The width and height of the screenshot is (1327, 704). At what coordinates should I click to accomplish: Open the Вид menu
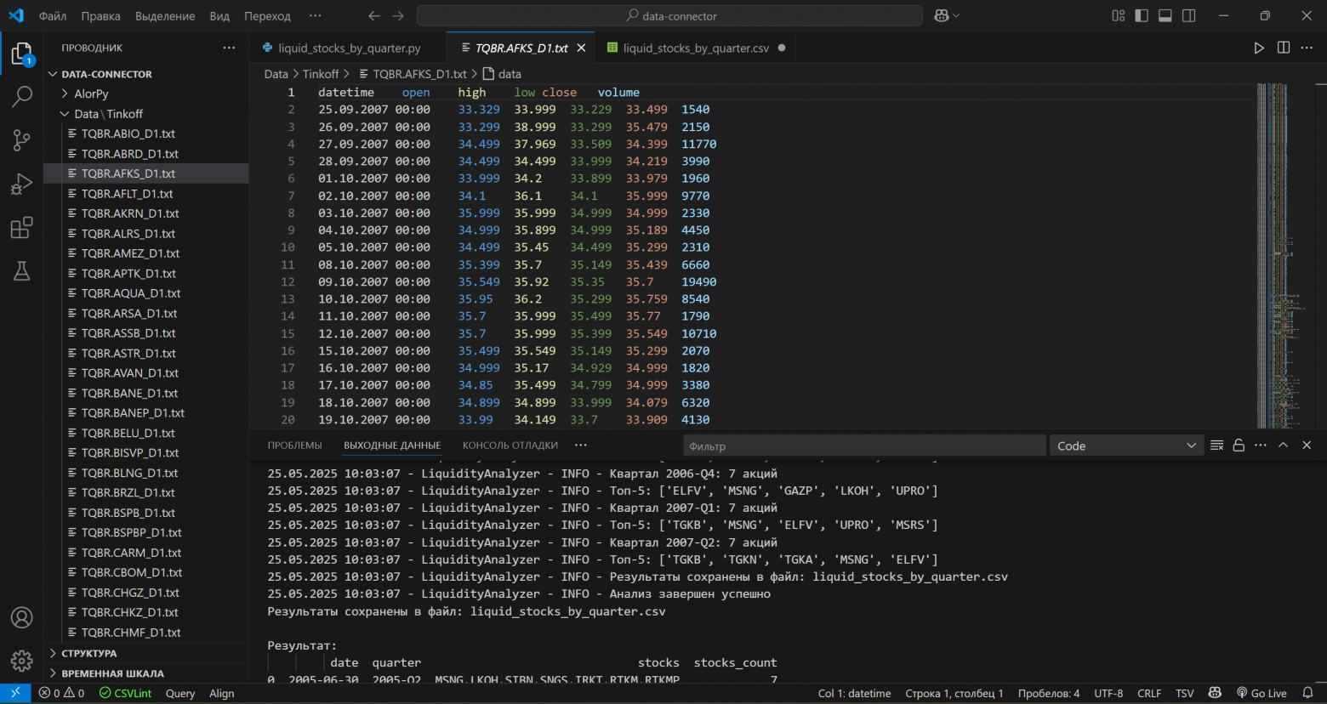(219, 16)
